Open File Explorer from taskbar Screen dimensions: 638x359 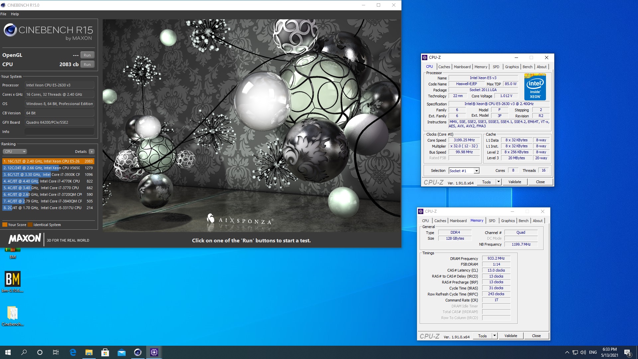click(x=89, y=352)
